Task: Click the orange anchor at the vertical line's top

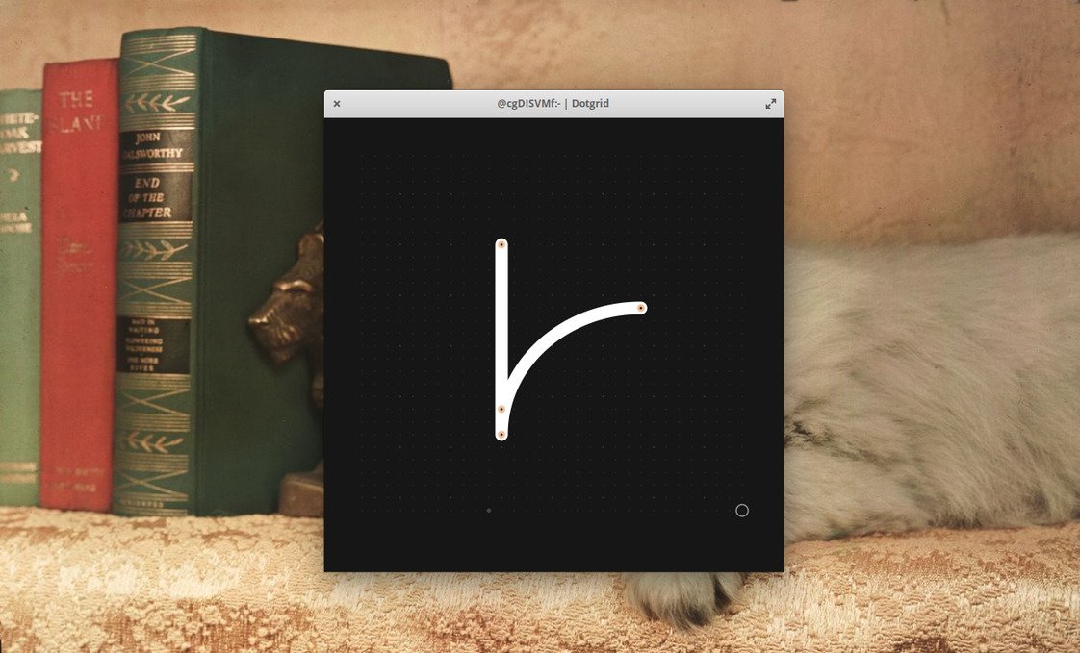Action: (x=501, y=245)
